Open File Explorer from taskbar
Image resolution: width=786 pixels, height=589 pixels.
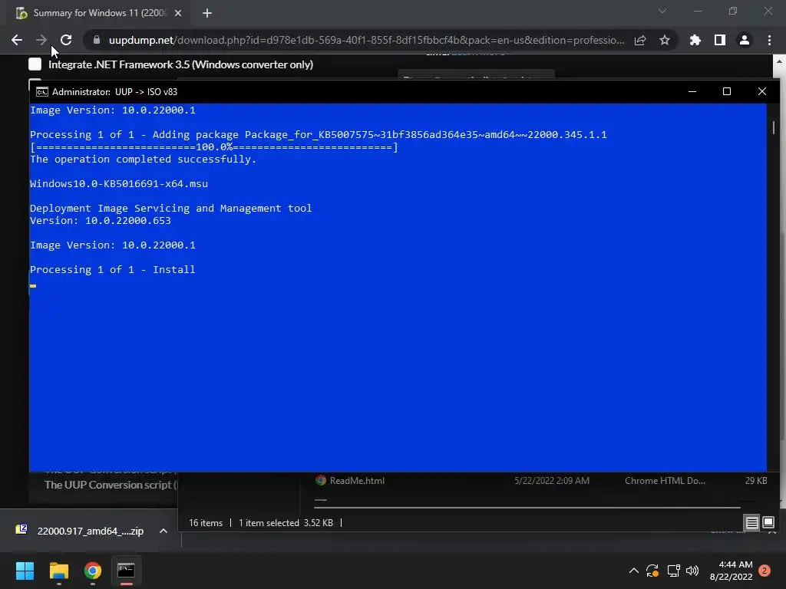tap(58, 571)
